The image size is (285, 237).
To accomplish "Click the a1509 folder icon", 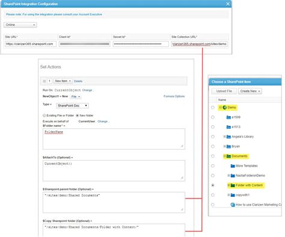I will pyautogui.click(x=228, y=117).
